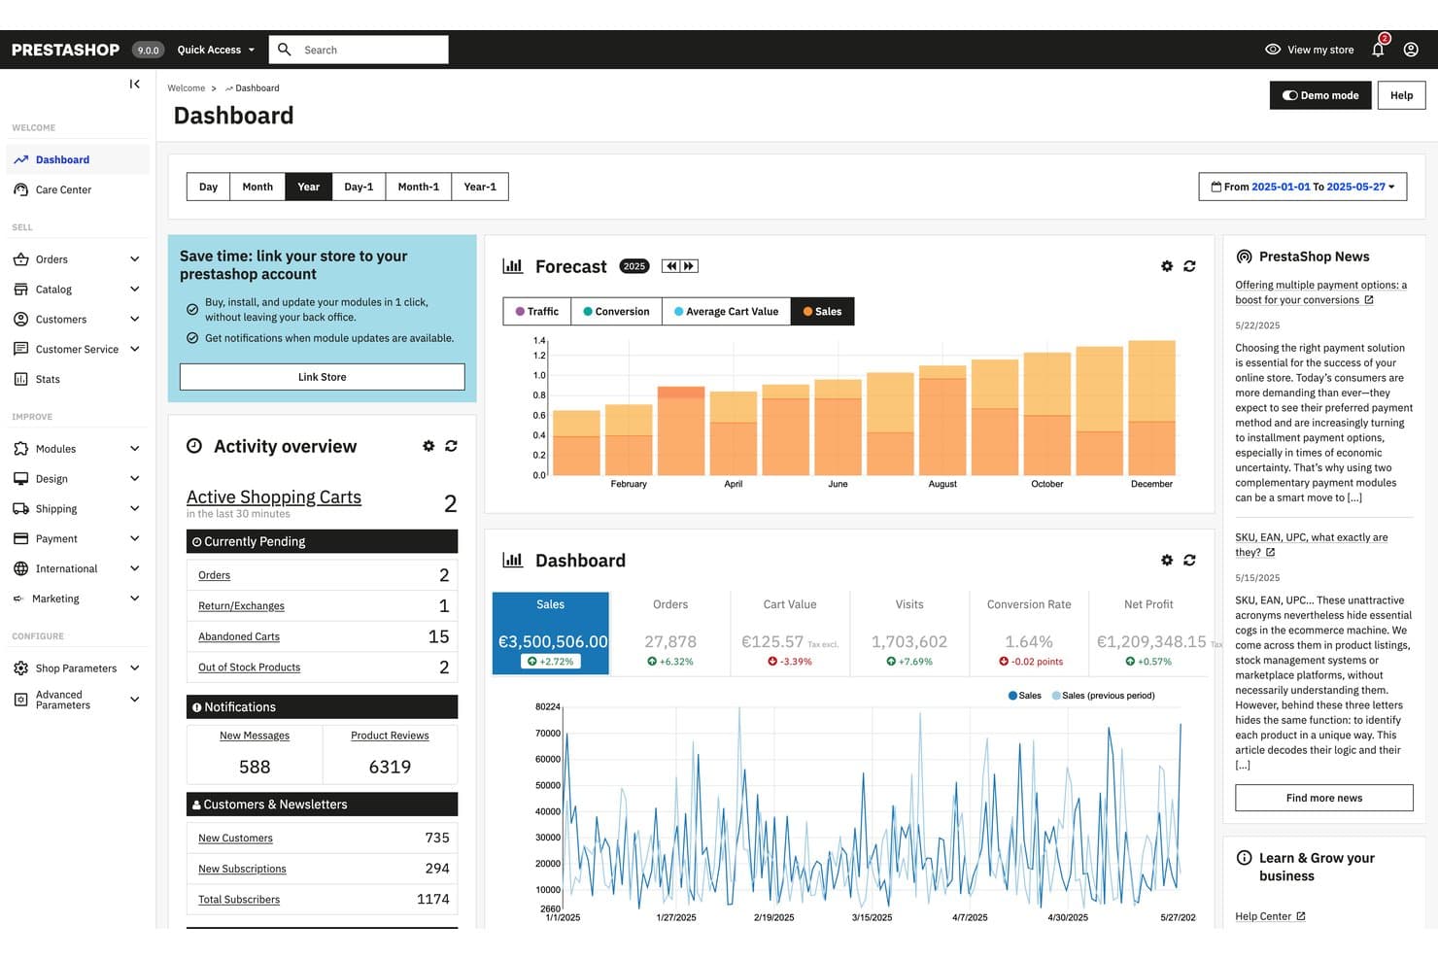Open the Abandoned Carts link

tap(239, 636)
